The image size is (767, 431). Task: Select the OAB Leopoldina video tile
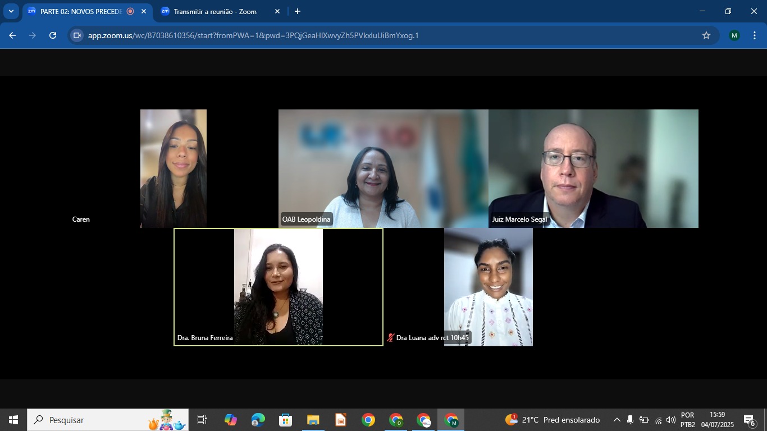[383, 168]
